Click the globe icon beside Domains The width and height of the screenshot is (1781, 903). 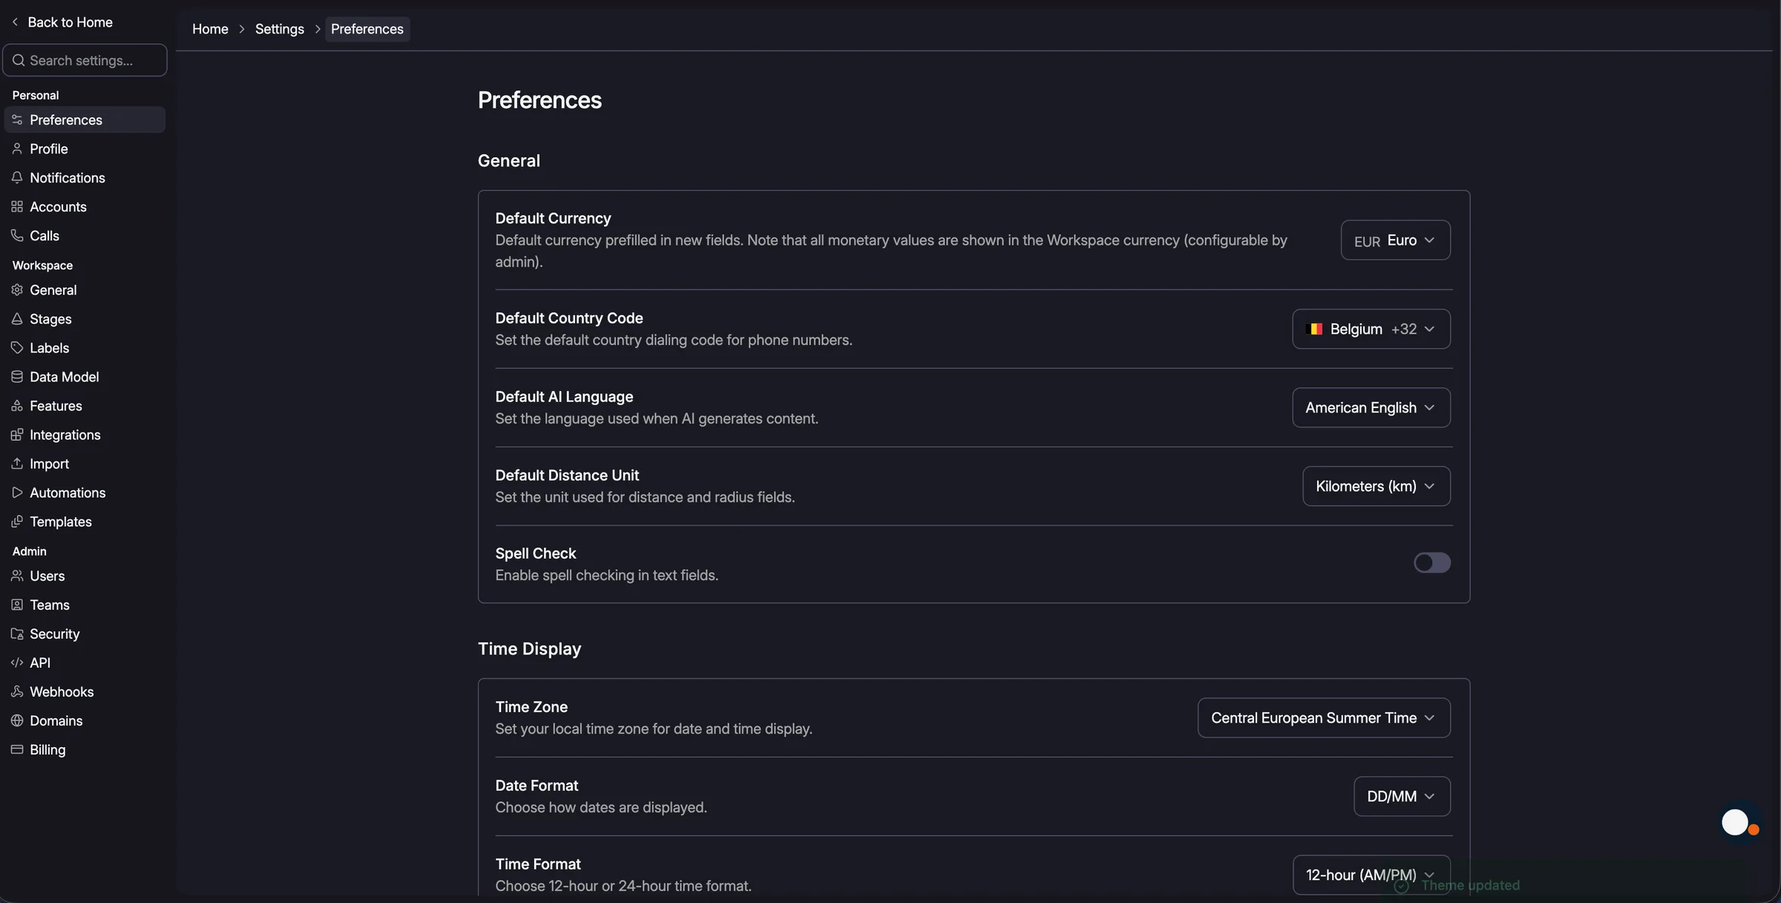point(17,720)
